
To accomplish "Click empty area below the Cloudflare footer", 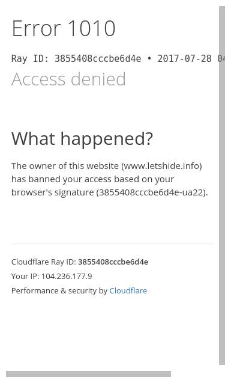I will click(112, 332).
